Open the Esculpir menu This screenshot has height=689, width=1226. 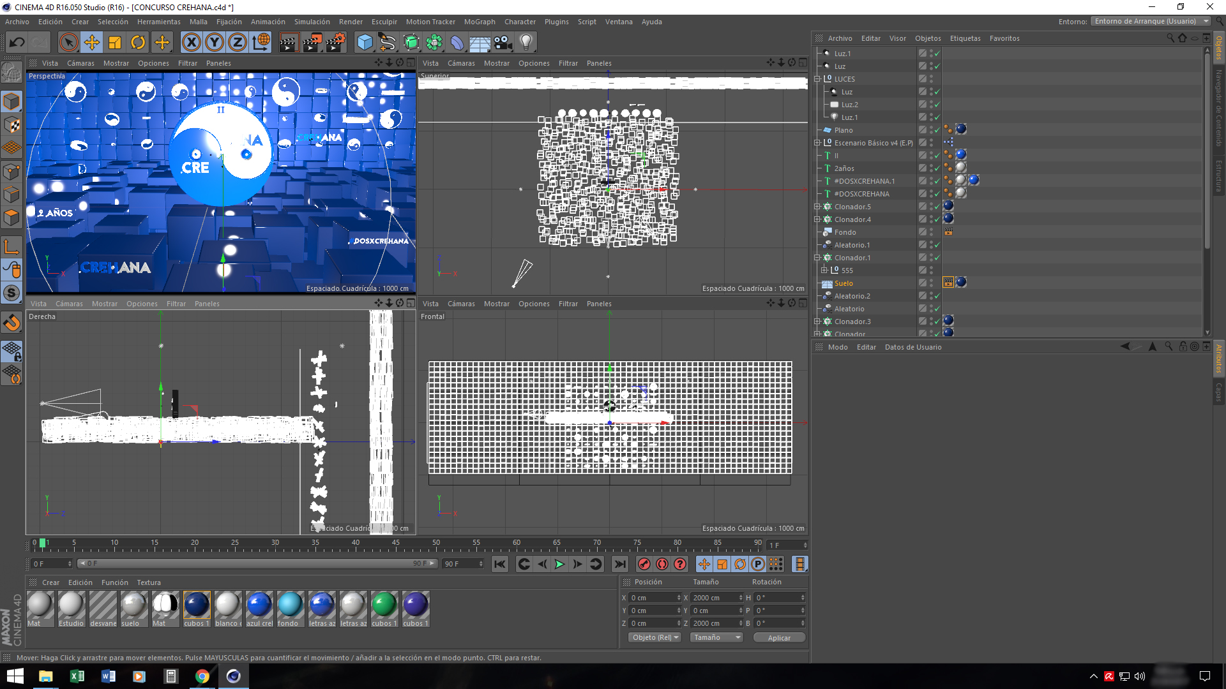[384, 22]
